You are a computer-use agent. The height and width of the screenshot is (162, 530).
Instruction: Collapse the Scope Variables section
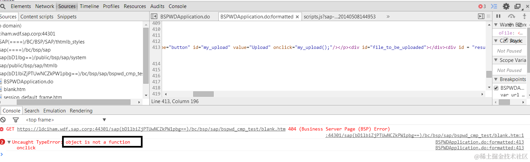tap(496, 60)
